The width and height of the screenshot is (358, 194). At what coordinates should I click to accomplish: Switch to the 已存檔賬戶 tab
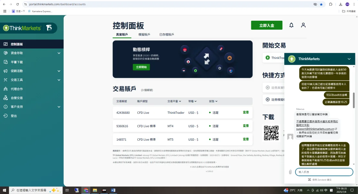[x=167, y=35]
